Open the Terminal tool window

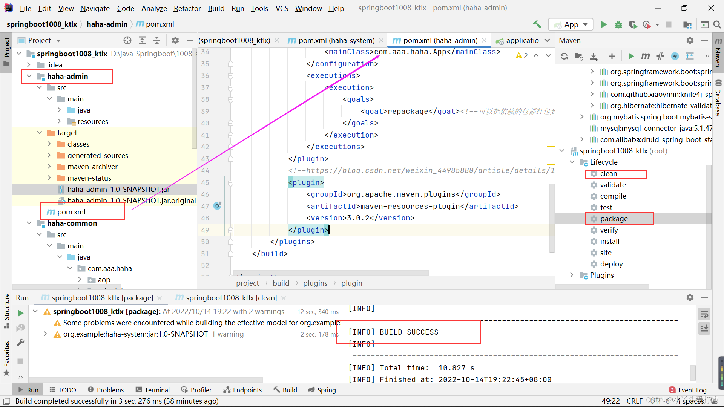(x=153, y=390)
